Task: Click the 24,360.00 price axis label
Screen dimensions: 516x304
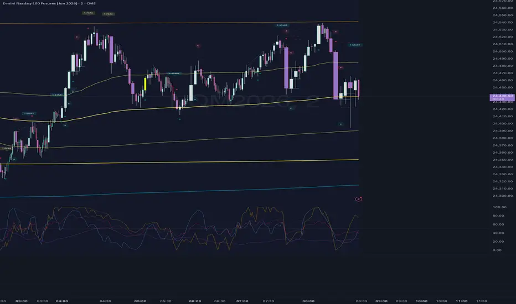Action: pyautogui.click(x=503, y=153)
